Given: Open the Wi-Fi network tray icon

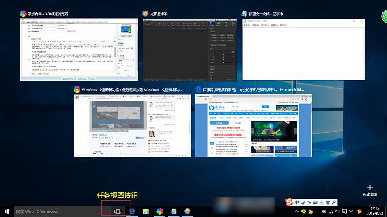Looking at the screenshot, I should tap(331, 211).
